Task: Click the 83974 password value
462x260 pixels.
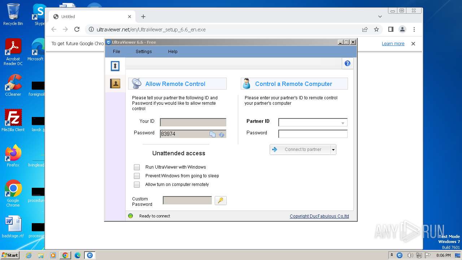Action: 168,134
